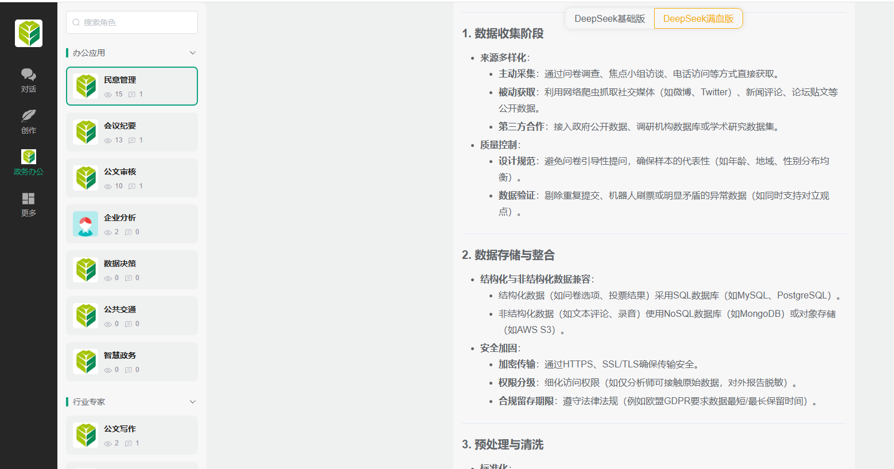Click the views eye icon on 公共交通
The width and height of the screenshot is (894, 469).
pyautogui.click(x=108, y=324)
